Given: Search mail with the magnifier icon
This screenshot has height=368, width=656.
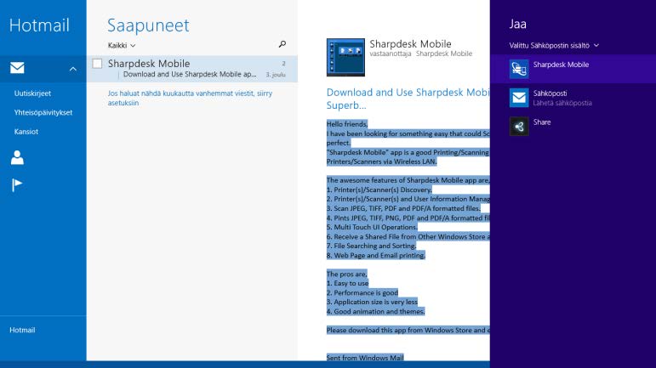Looking at the screenshot, I should click(282, 44).
